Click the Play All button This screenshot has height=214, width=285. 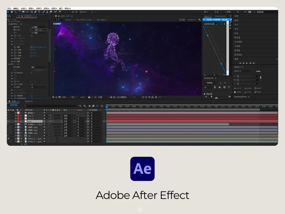click(x=208, y=94)
